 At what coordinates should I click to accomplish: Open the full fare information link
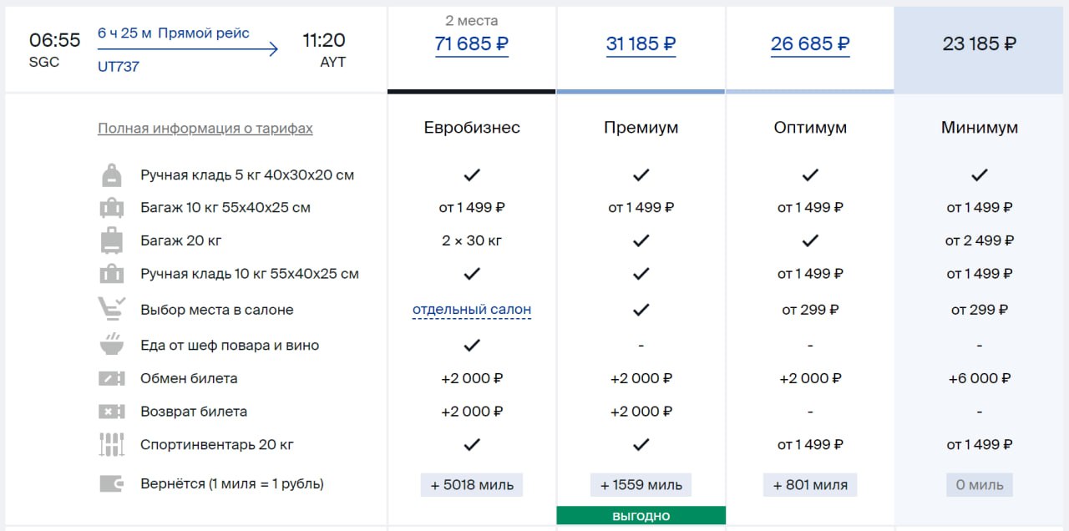click(205, 129)
